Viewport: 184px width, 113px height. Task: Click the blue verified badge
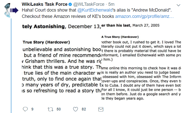pyautogui.click(x=70, y=5)
